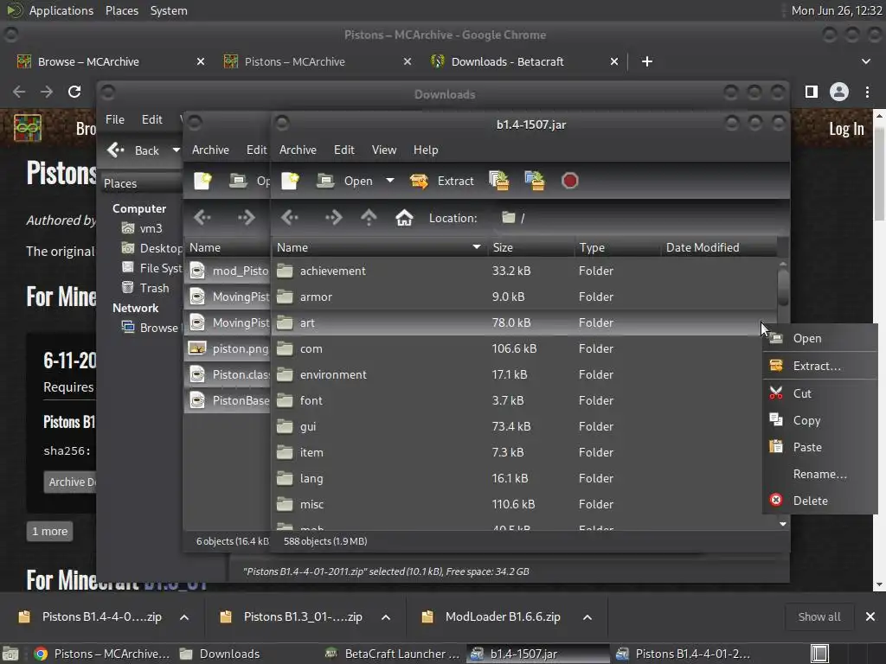The width and height of the screenshot is (886, 664).
Task: Click the Add folder icon in toolbar
Action: 535,181
